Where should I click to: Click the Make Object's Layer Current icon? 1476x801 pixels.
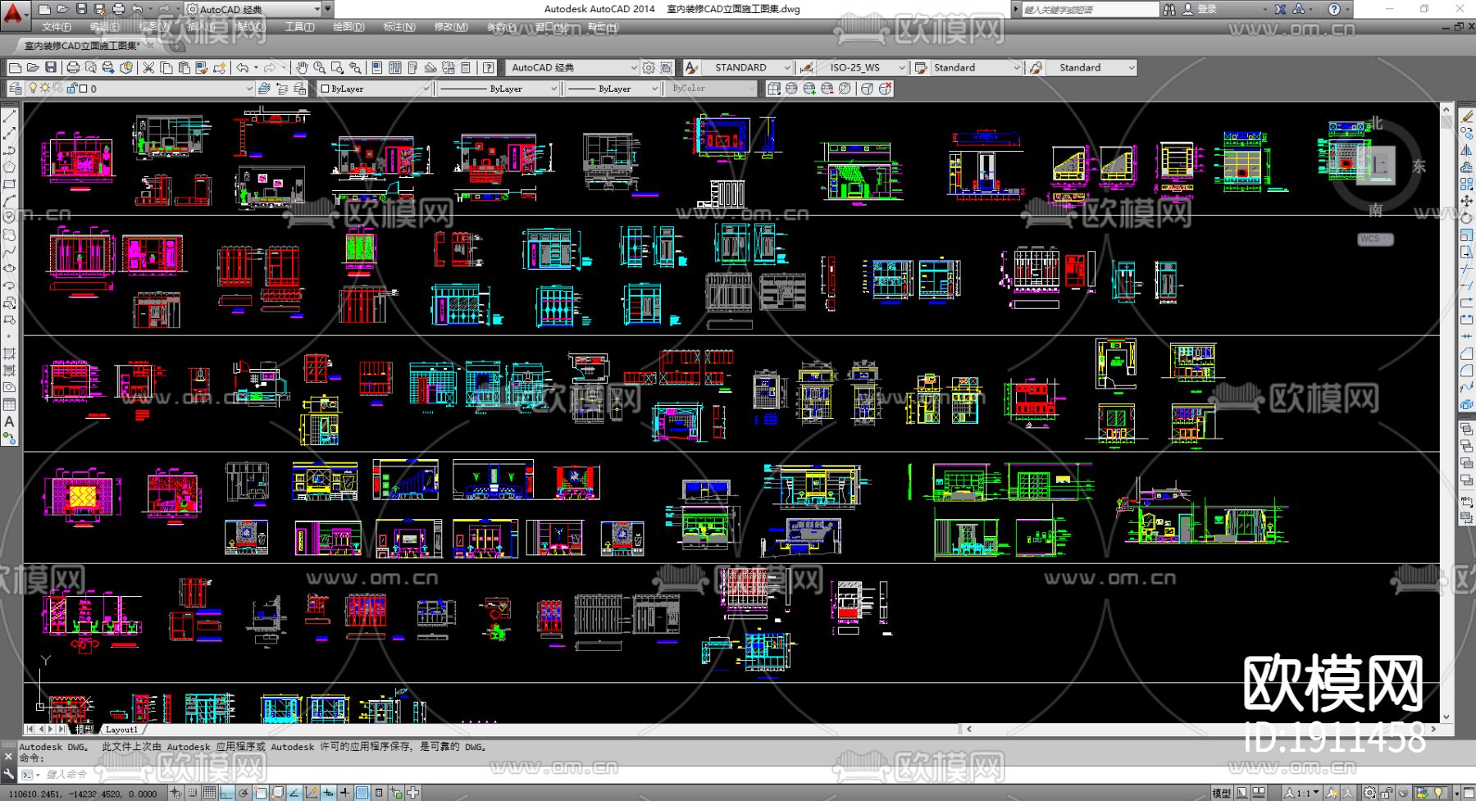click(264, 89)
